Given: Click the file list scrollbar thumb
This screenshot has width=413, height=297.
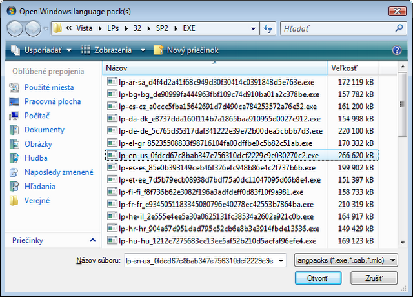Looking at the screenshot, I should 403,105.
